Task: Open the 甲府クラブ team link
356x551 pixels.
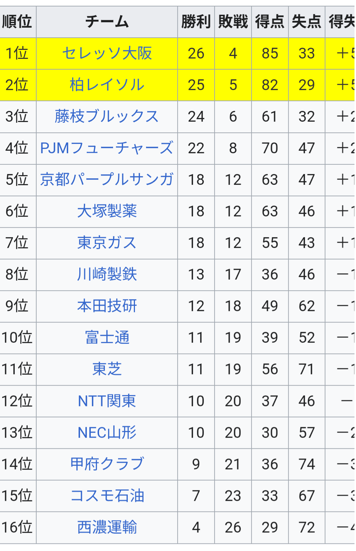Action: (x=107, y=464)
